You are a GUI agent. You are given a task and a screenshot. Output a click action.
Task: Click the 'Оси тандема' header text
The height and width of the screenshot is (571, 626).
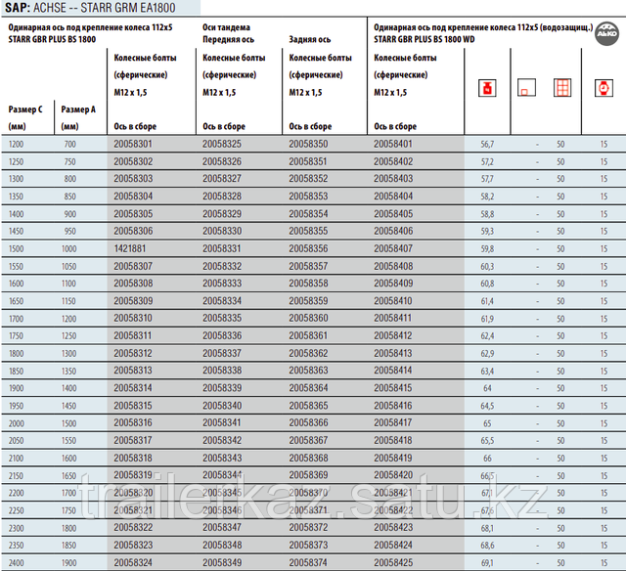point(226,27)
